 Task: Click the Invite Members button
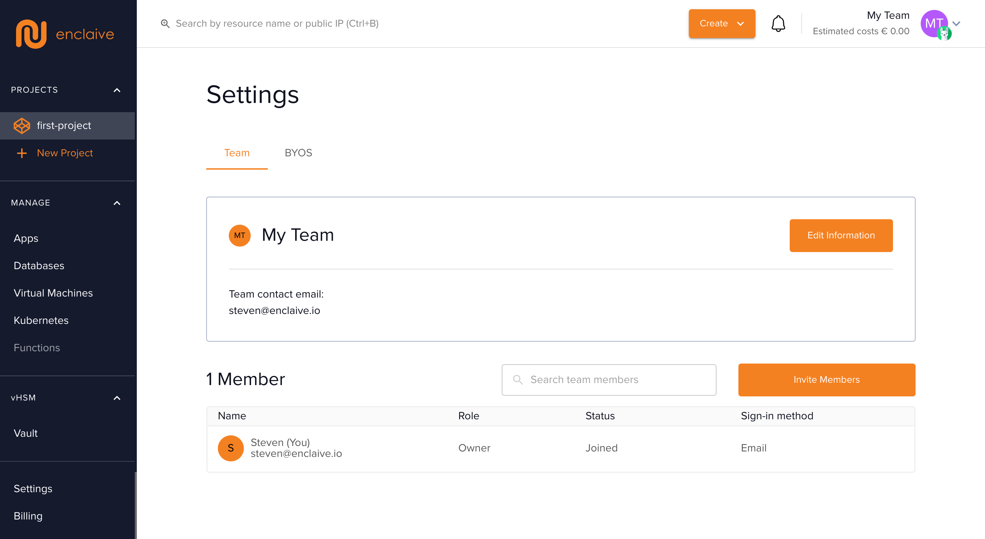coord(826,380)
